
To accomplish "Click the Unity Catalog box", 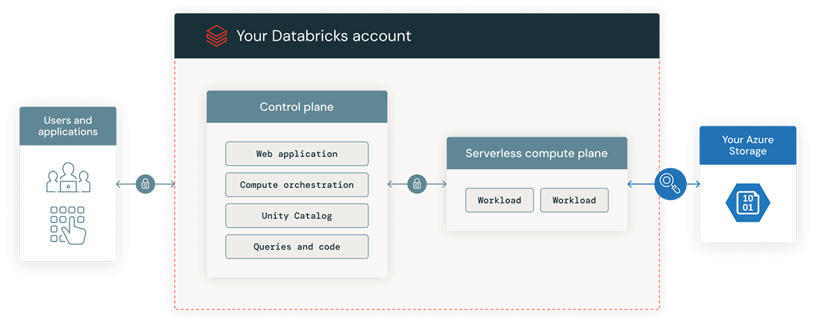I will tap(296, 216).
